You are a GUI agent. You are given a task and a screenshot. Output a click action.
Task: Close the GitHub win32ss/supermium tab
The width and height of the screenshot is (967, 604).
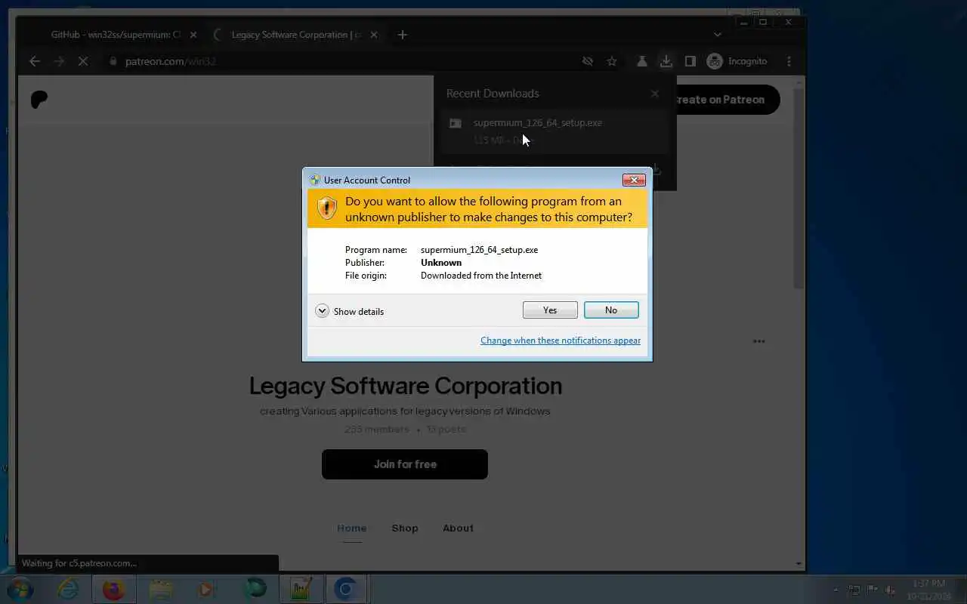click(193, 35)
